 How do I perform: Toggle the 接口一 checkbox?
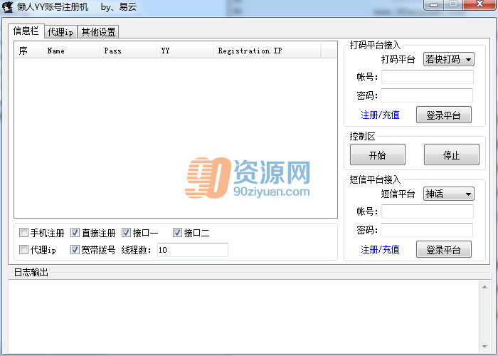(126, 233)
